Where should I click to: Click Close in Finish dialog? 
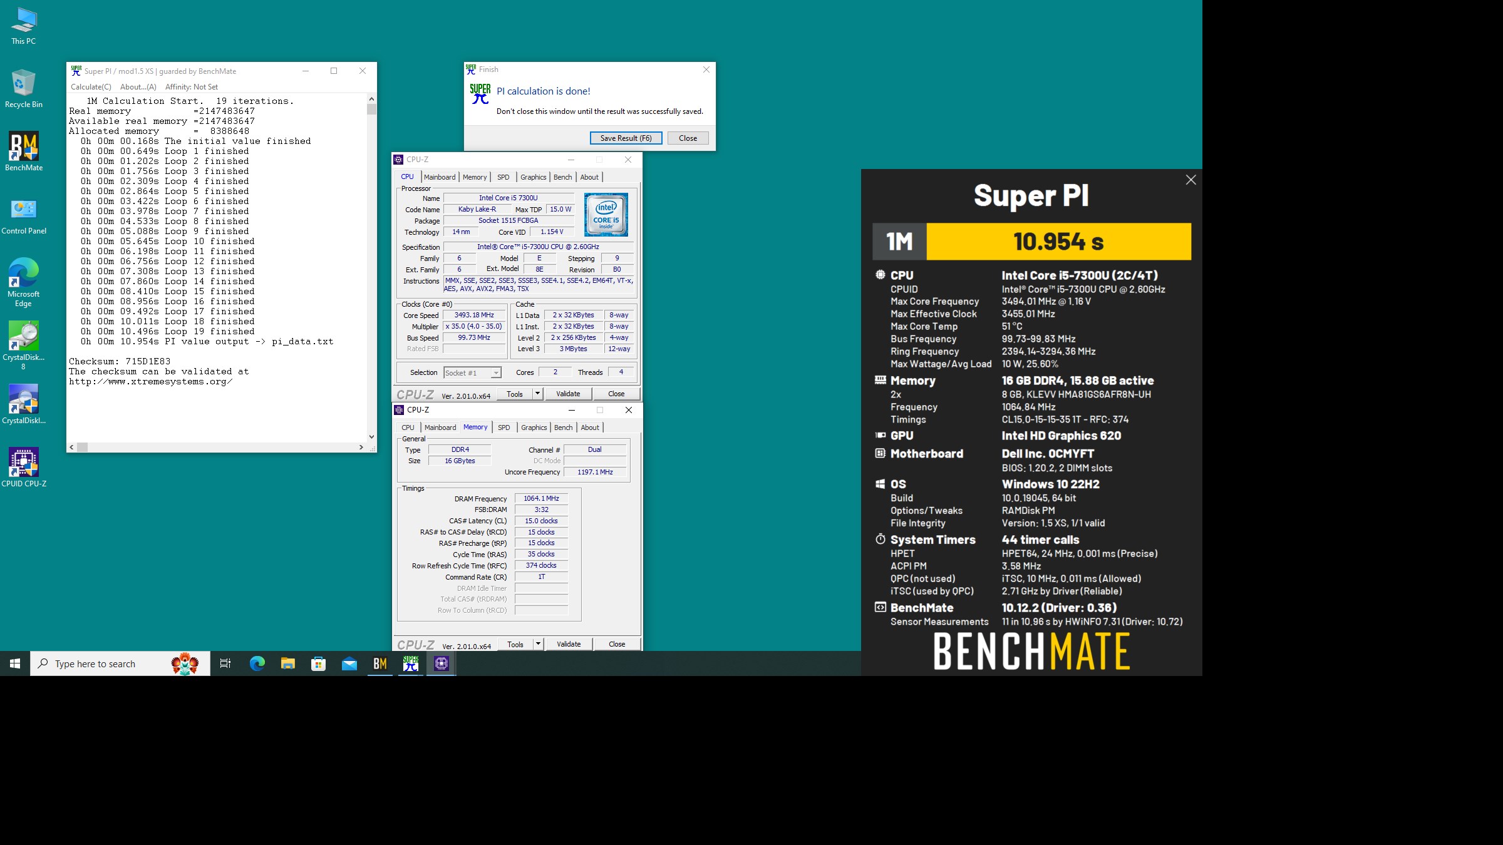point(688,138)
